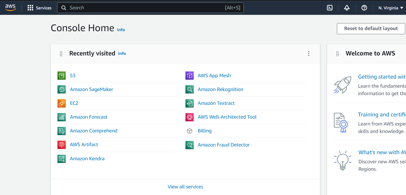Open the S3 service link
The image size is (406, 195).
[x=73, y=76]
